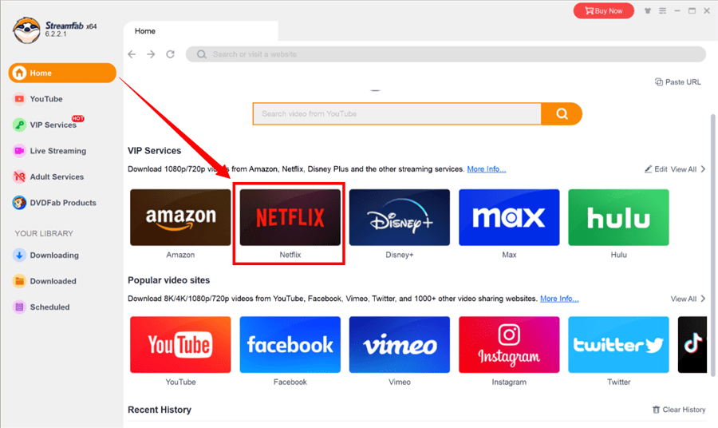Open the Hulu service tile
This screenshot has width=718, height=428.
[x=618, y=217]
